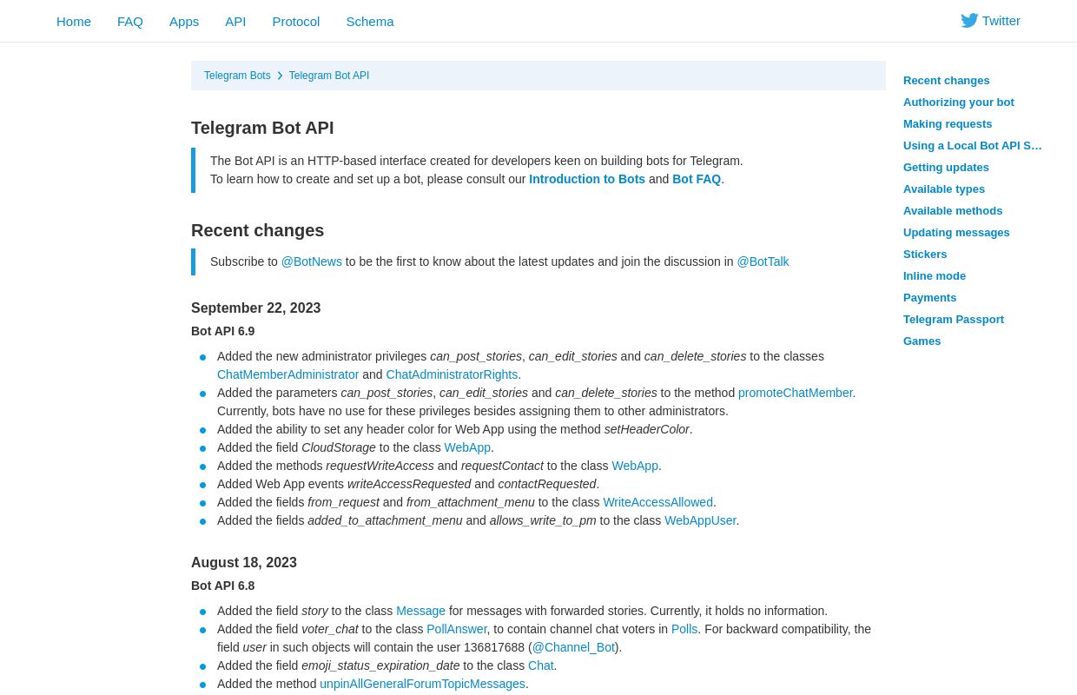Open the @Channel_Bot link
This screenshot has width=1077, height=695.
(x=573, y=647)
